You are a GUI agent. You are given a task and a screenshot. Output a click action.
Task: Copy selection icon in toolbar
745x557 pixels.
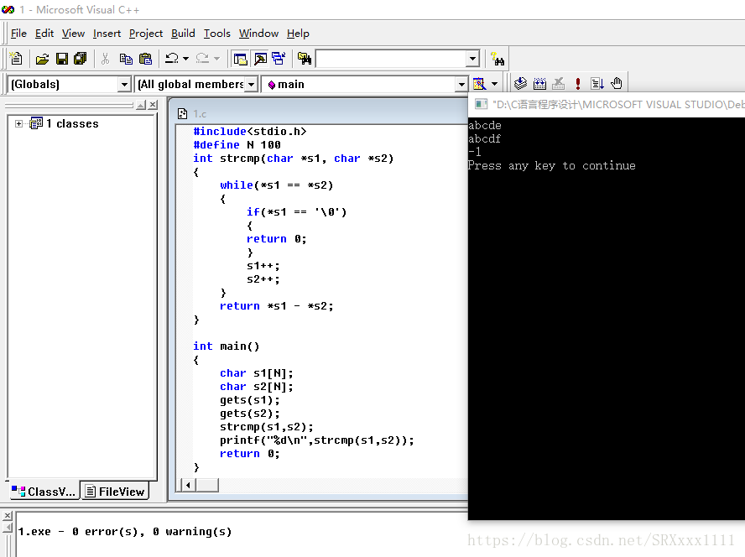point(126,59)
